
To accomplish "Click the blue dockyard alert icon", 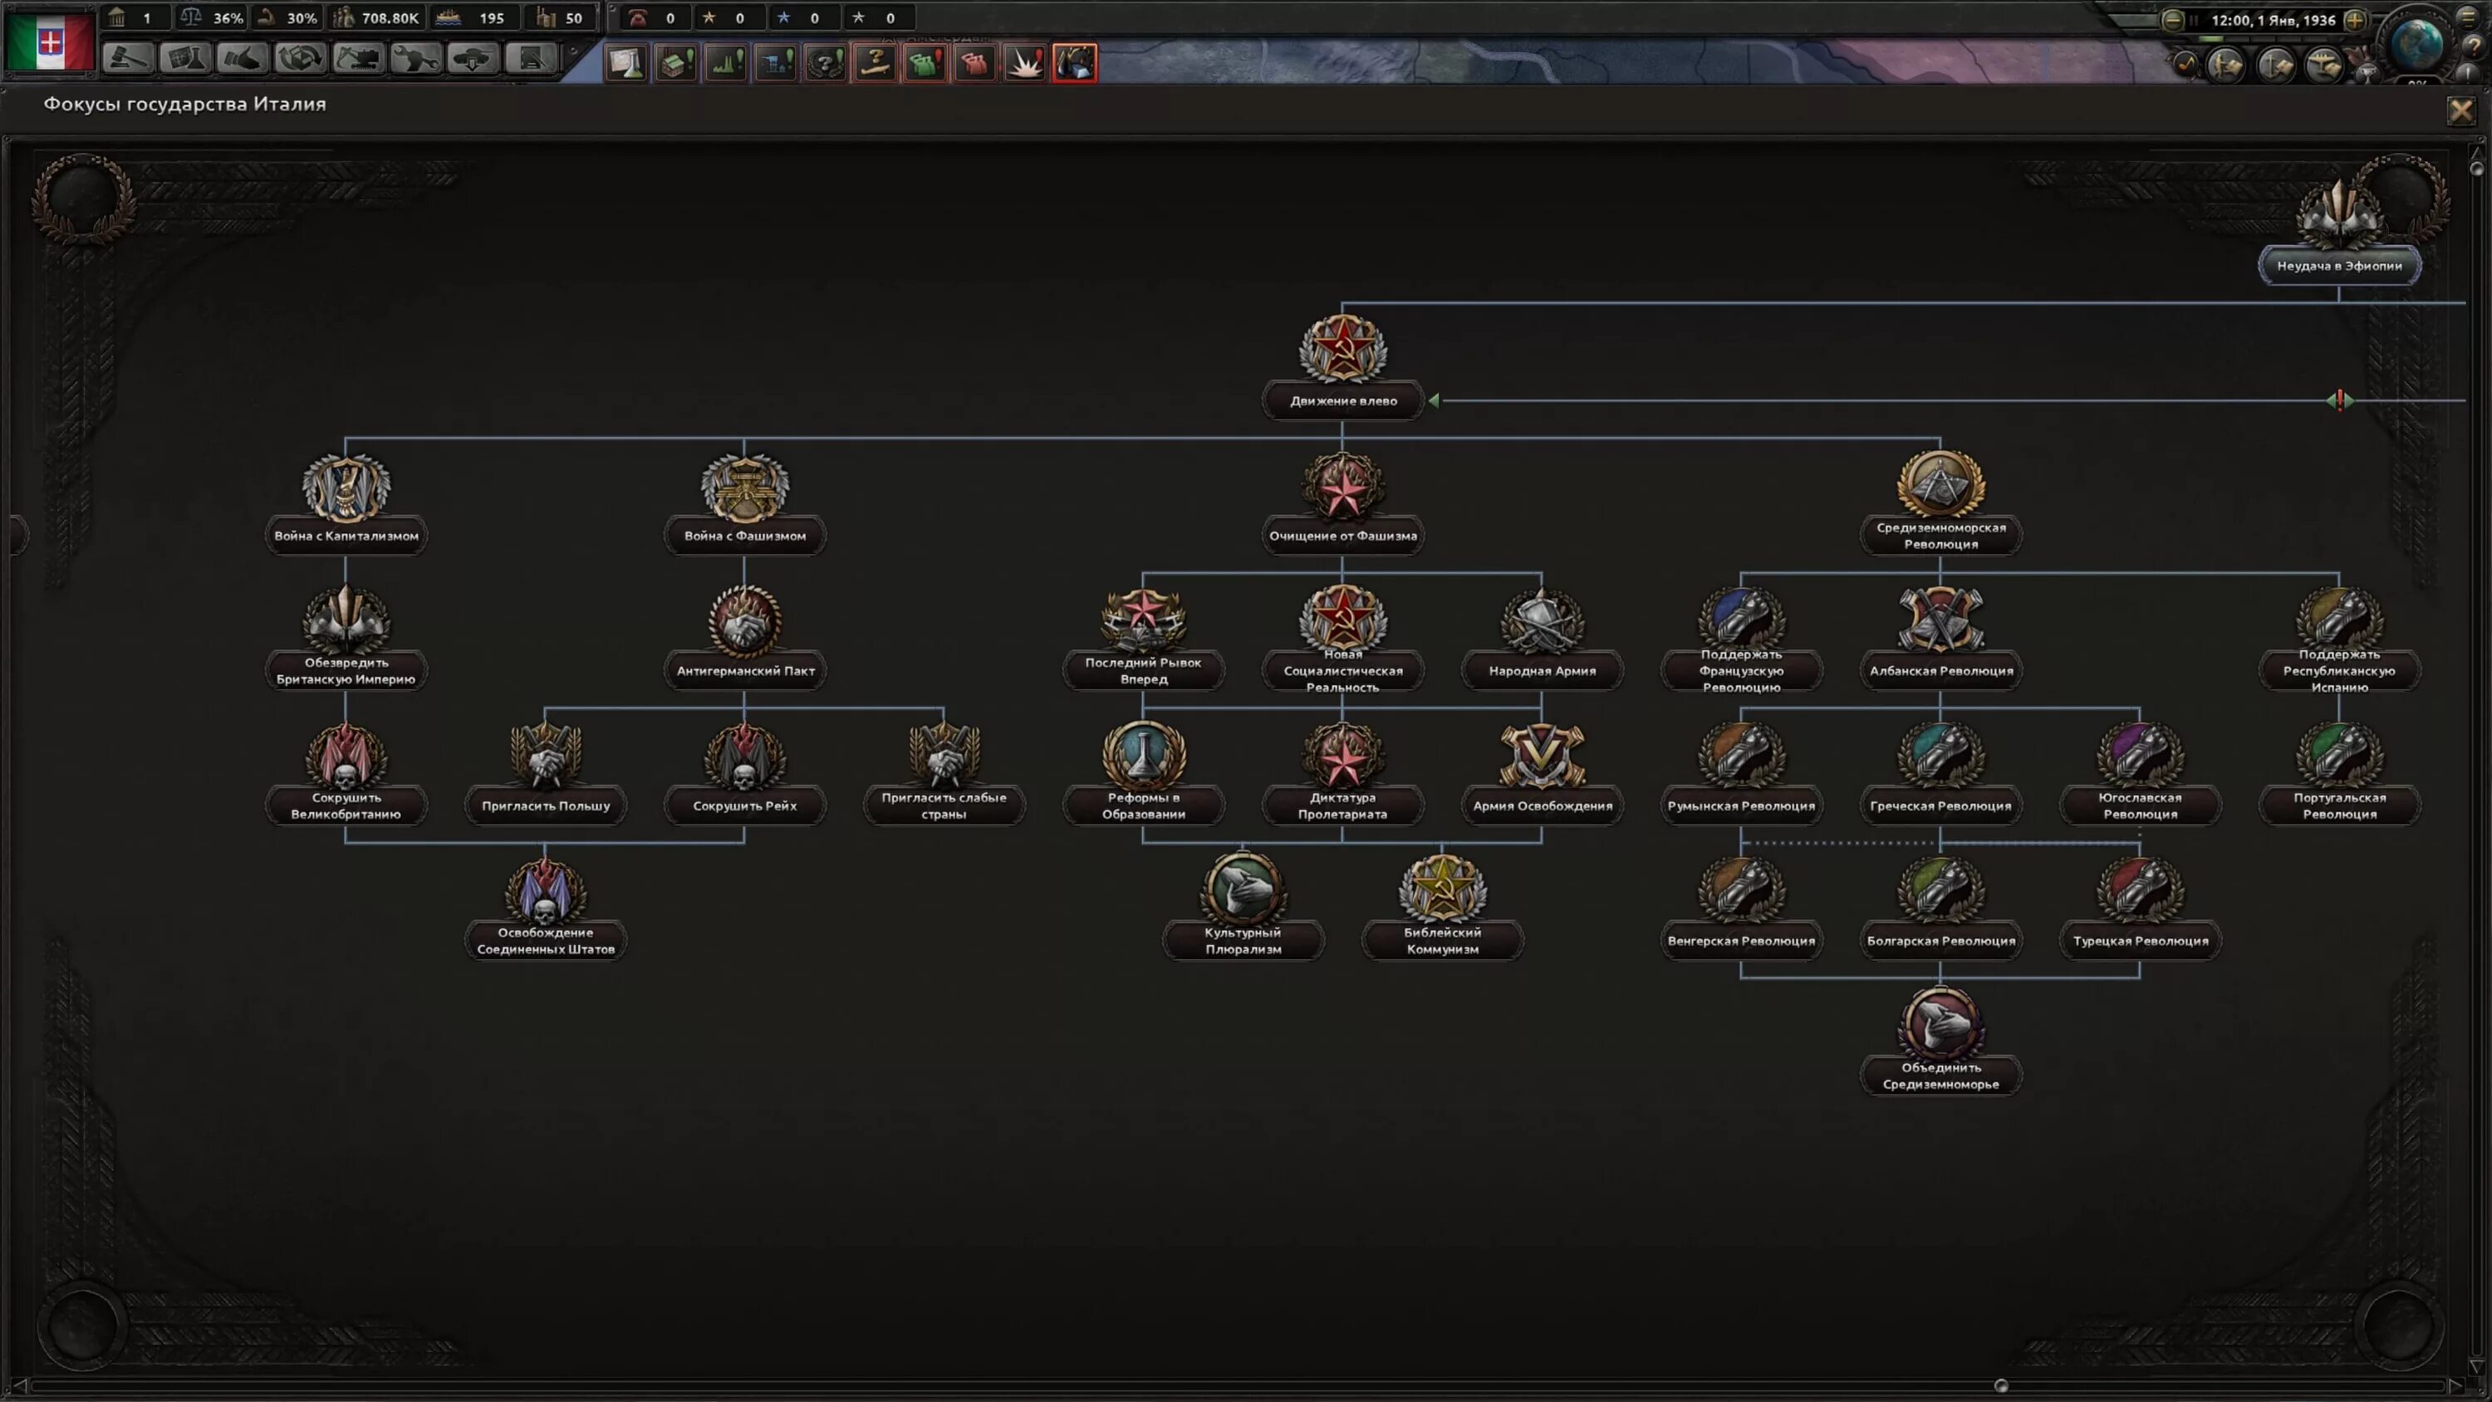I will pos(776,63).
